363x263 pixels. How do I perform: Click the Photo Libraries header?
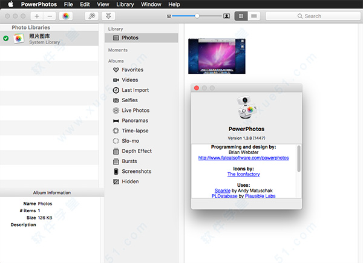coord(31,28)
